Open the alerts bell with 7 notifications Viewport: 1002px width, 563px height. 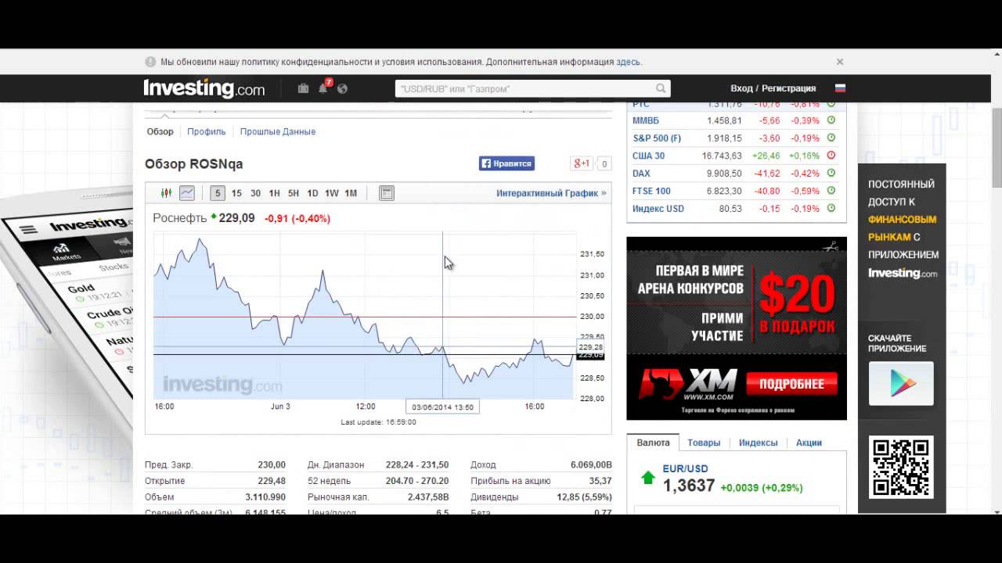coord(323,88)
